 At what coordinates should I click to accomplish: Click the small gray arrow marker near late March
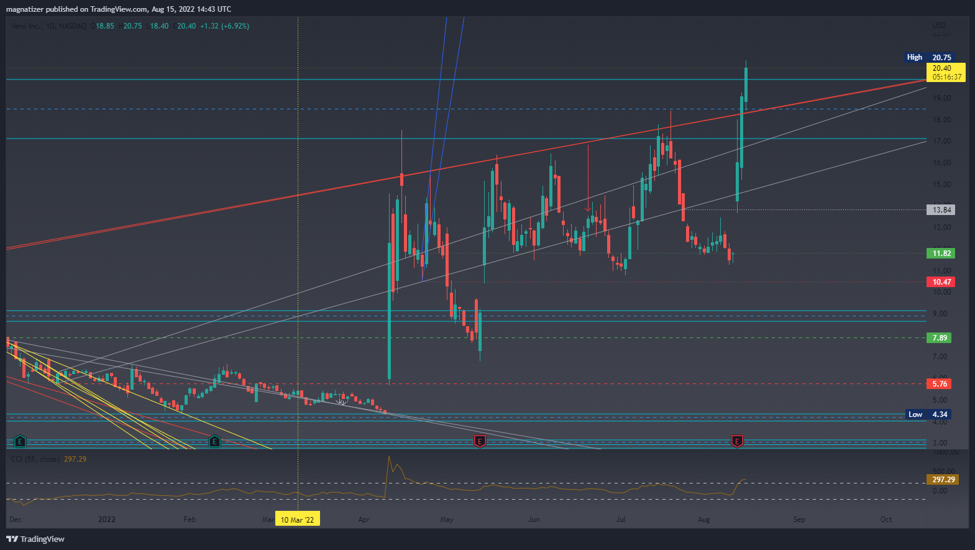341,403
